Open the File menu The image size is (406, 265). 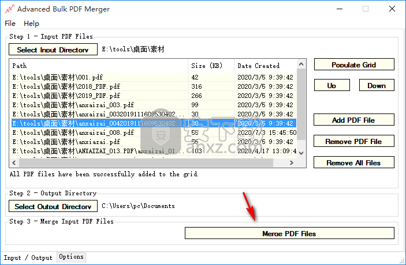tap(10, 24)
